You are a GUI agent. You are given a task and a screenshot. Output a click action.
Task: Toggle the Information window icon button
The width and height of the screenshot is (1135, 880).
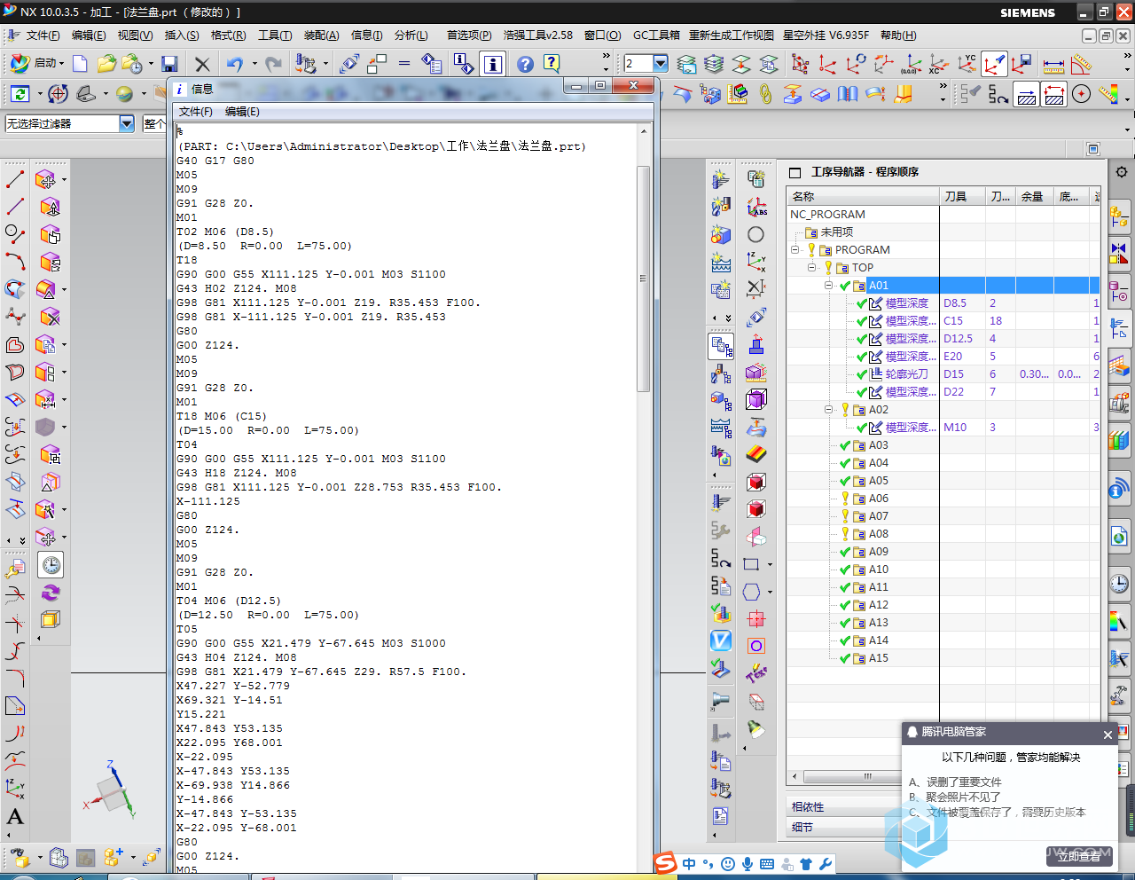[493, 64]
